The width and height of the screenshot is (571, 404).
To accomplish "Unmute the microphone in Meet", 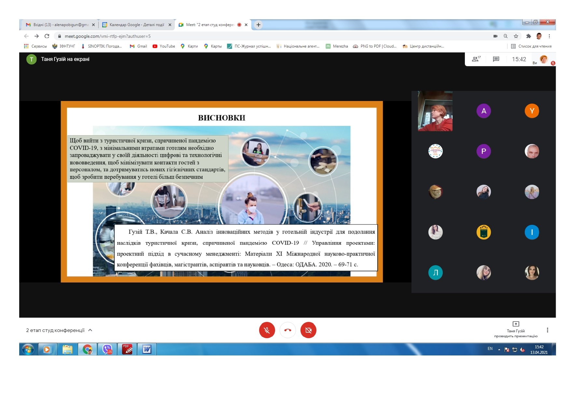I will tap(267, 330).
